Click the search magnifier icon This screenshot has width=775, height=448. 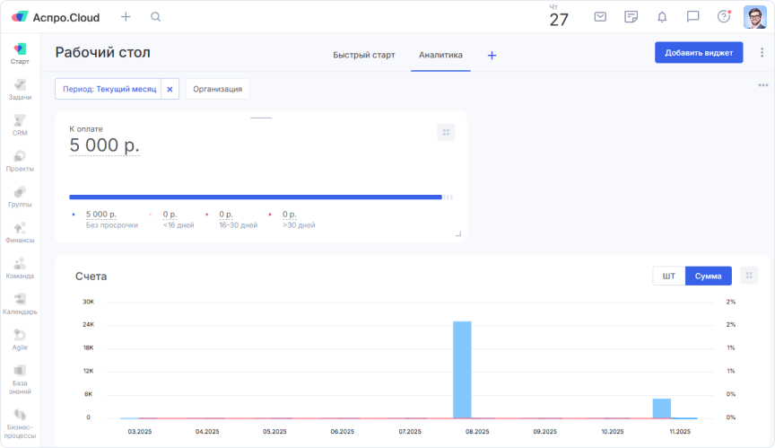[x=156, y=17]
